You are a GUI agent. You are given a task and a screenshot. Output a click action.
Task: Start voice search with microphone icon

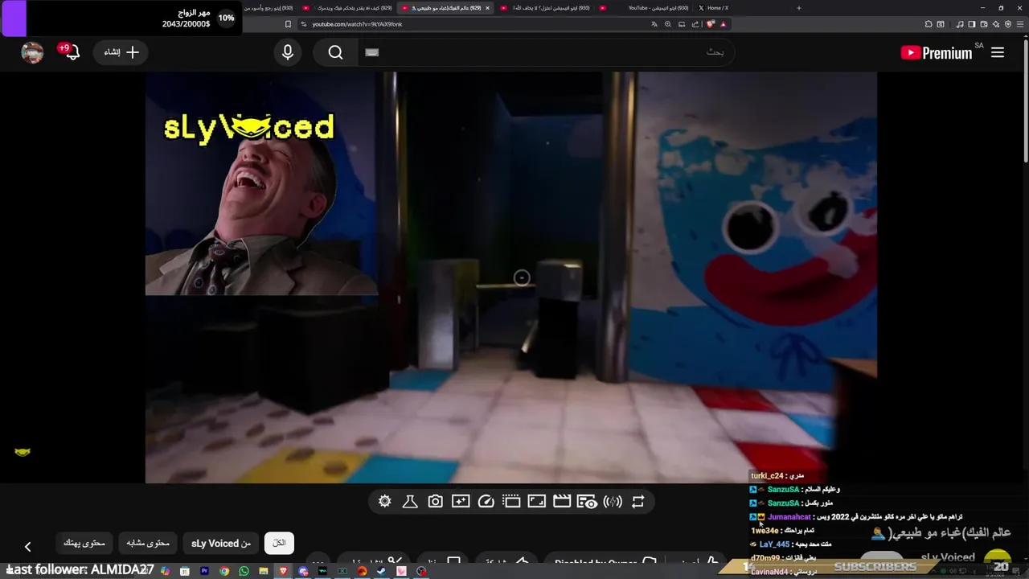(x=288, y=52)
